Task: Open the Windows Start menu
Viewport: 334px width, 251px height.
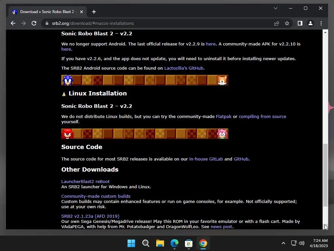Action: pyautogui.click(x=131, y=243)
